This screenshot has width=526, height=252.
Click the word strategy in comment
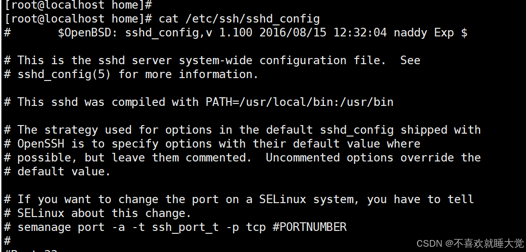[x=71, y=130]
